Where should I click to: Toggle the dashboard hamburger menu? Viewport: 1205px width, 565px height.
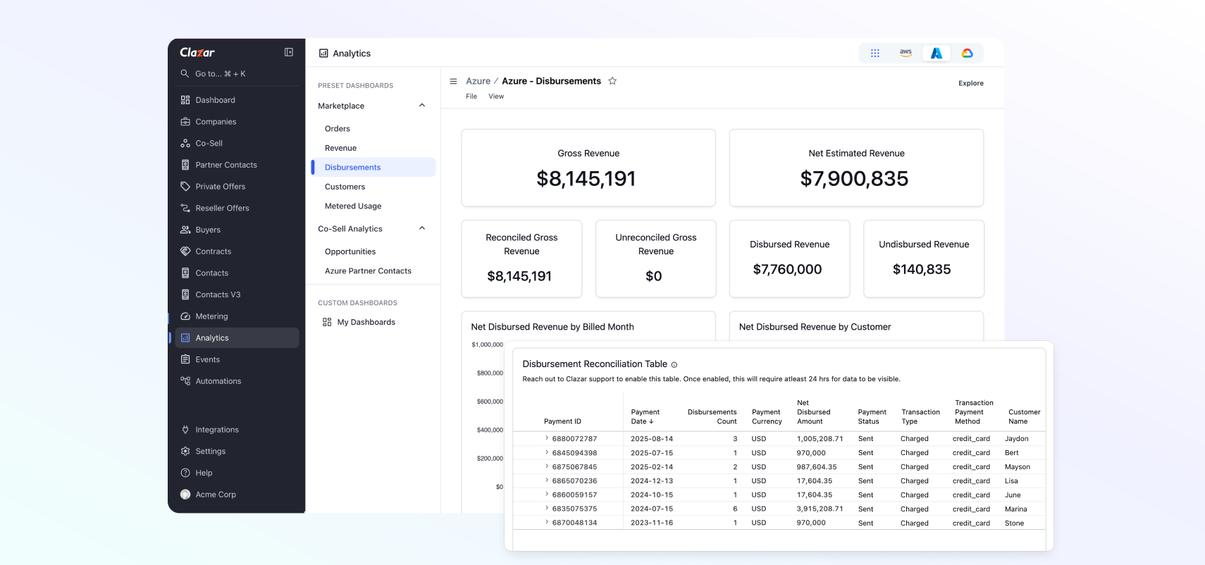click(x=453, y=81)
